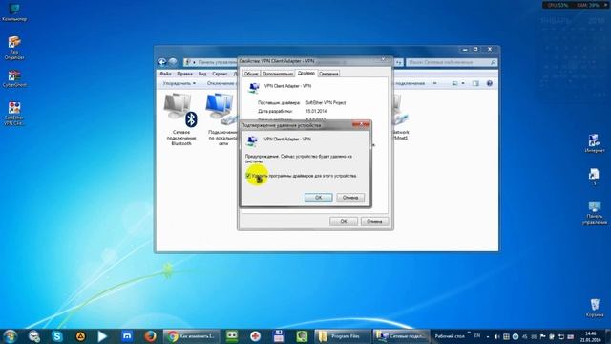The height and width of the screenshot is (344, 611).
Task: Go forward in the Network Connections window
Action: coord(173,62)
